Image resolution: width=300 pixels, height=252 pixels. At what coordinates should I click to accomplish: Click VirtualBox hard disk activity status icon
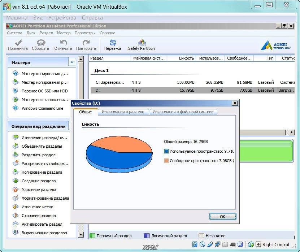coord(195,244)
